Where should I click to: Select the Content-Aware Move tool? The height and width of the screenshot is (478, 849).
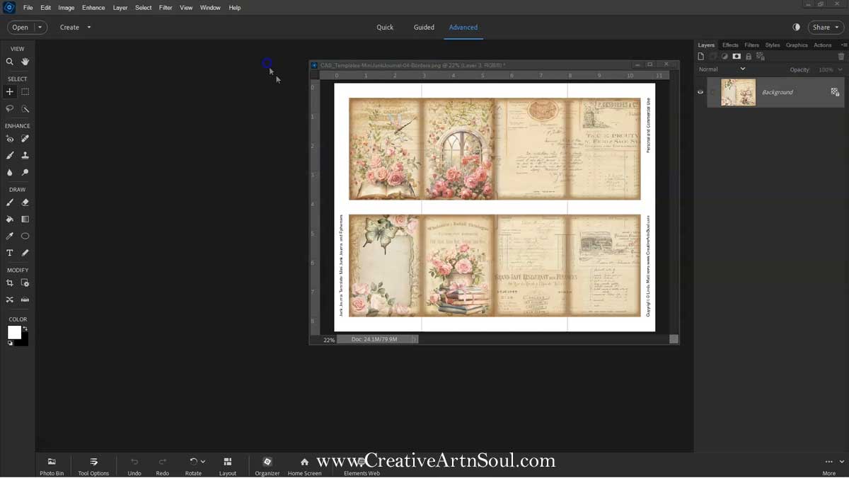pos(10,300)
